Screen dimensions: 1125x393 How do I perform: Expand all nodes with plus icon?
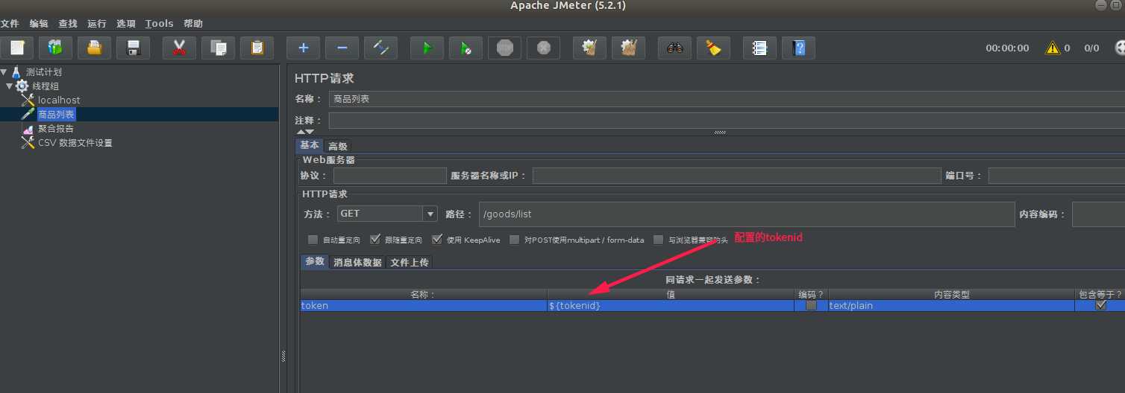(x=303, y=48)
